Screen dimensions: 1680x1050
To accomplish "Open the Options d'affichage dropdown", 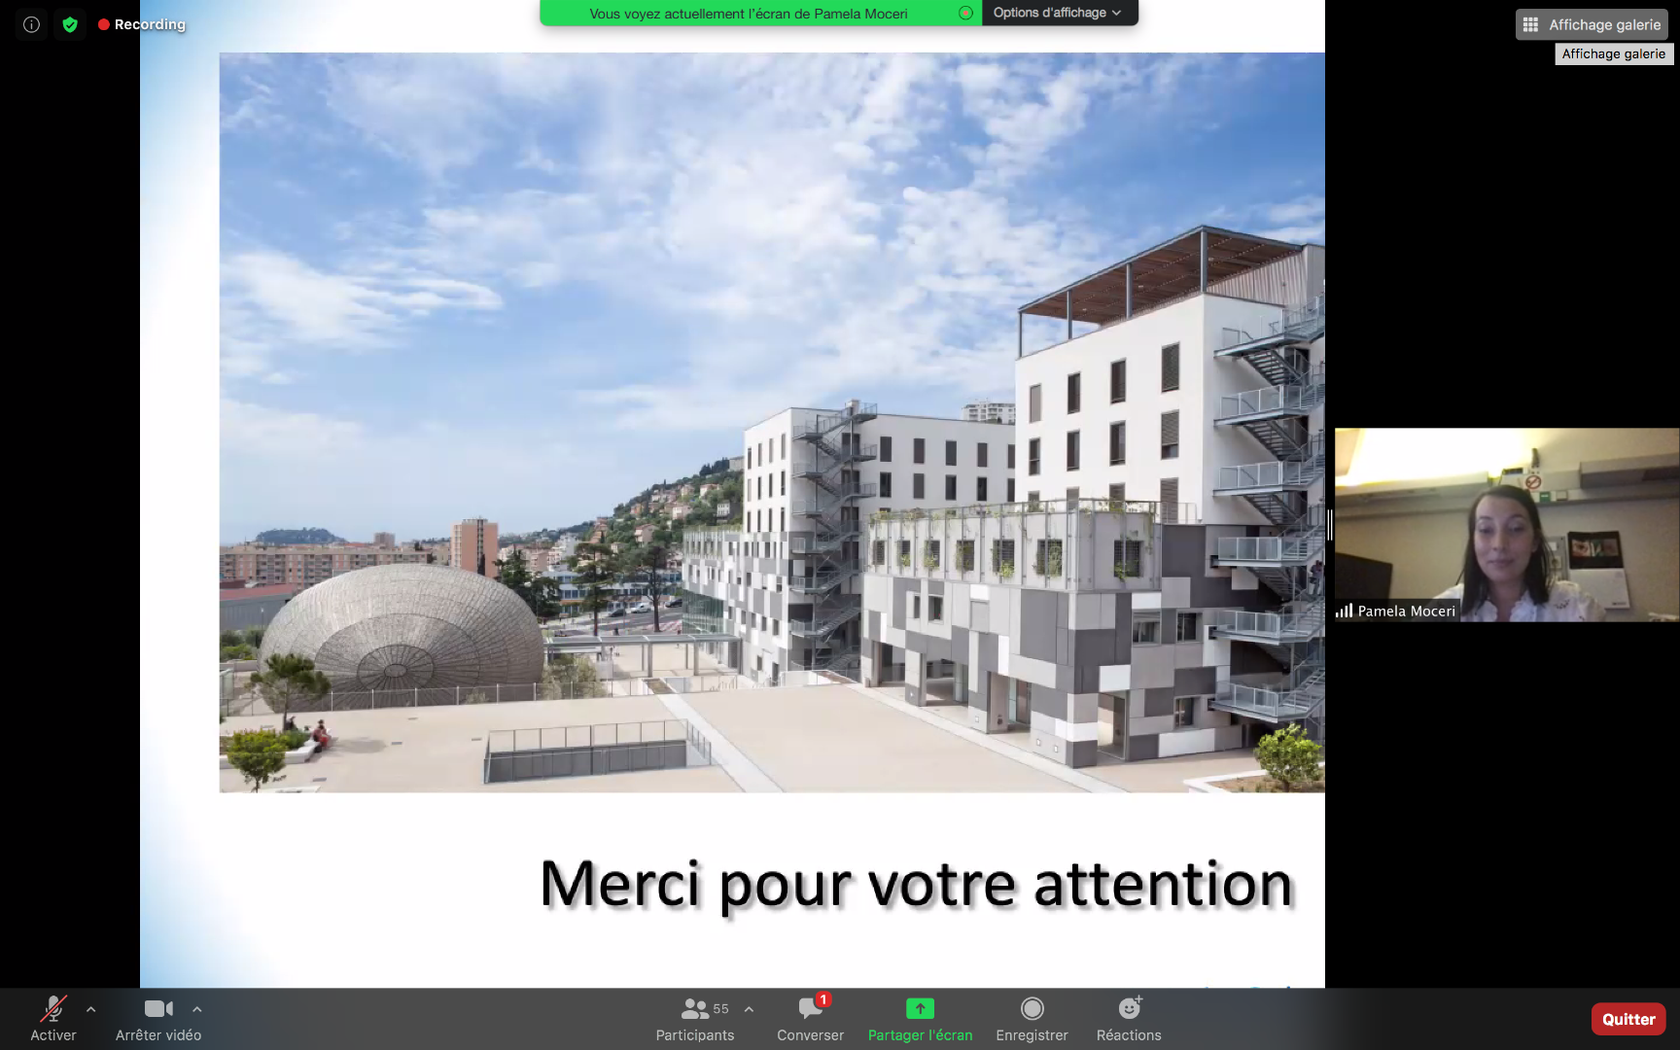I will pos(1059,13).
